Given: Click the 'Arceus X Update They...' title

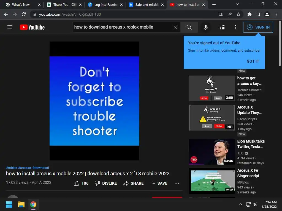Looking at the screenshot, I should (249, 110).
